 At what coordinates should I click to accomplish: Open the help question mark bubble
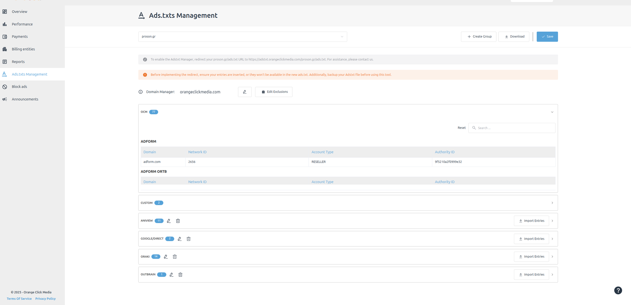pyautogui.click(x=618, y=290)
